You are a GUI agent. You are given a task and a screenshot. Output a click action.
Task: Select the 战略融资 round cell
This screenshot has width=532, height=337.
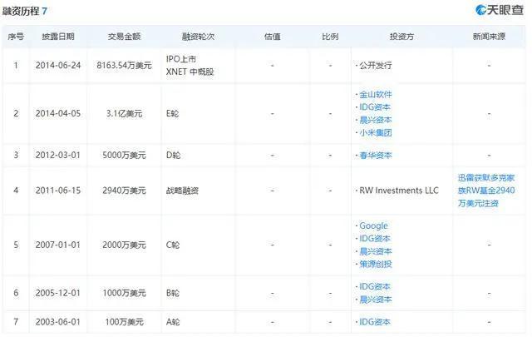click(x=182, y=191)
